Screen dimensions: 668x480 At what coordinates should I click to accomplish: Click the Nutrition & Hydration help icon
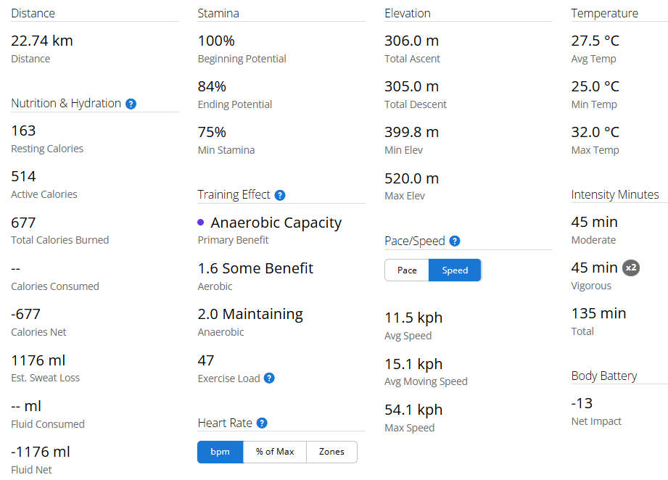click(x=131, y=104)
